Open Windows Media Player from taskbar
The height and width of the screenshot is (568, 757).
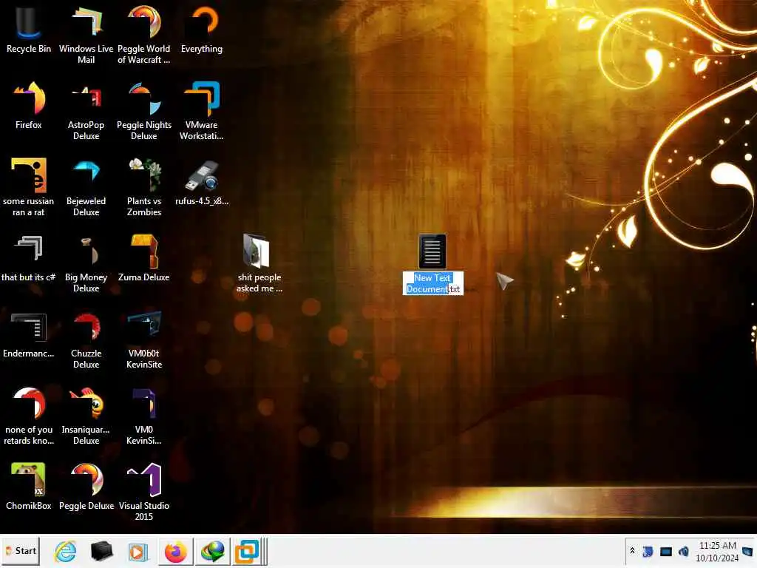tap(138, 551)
